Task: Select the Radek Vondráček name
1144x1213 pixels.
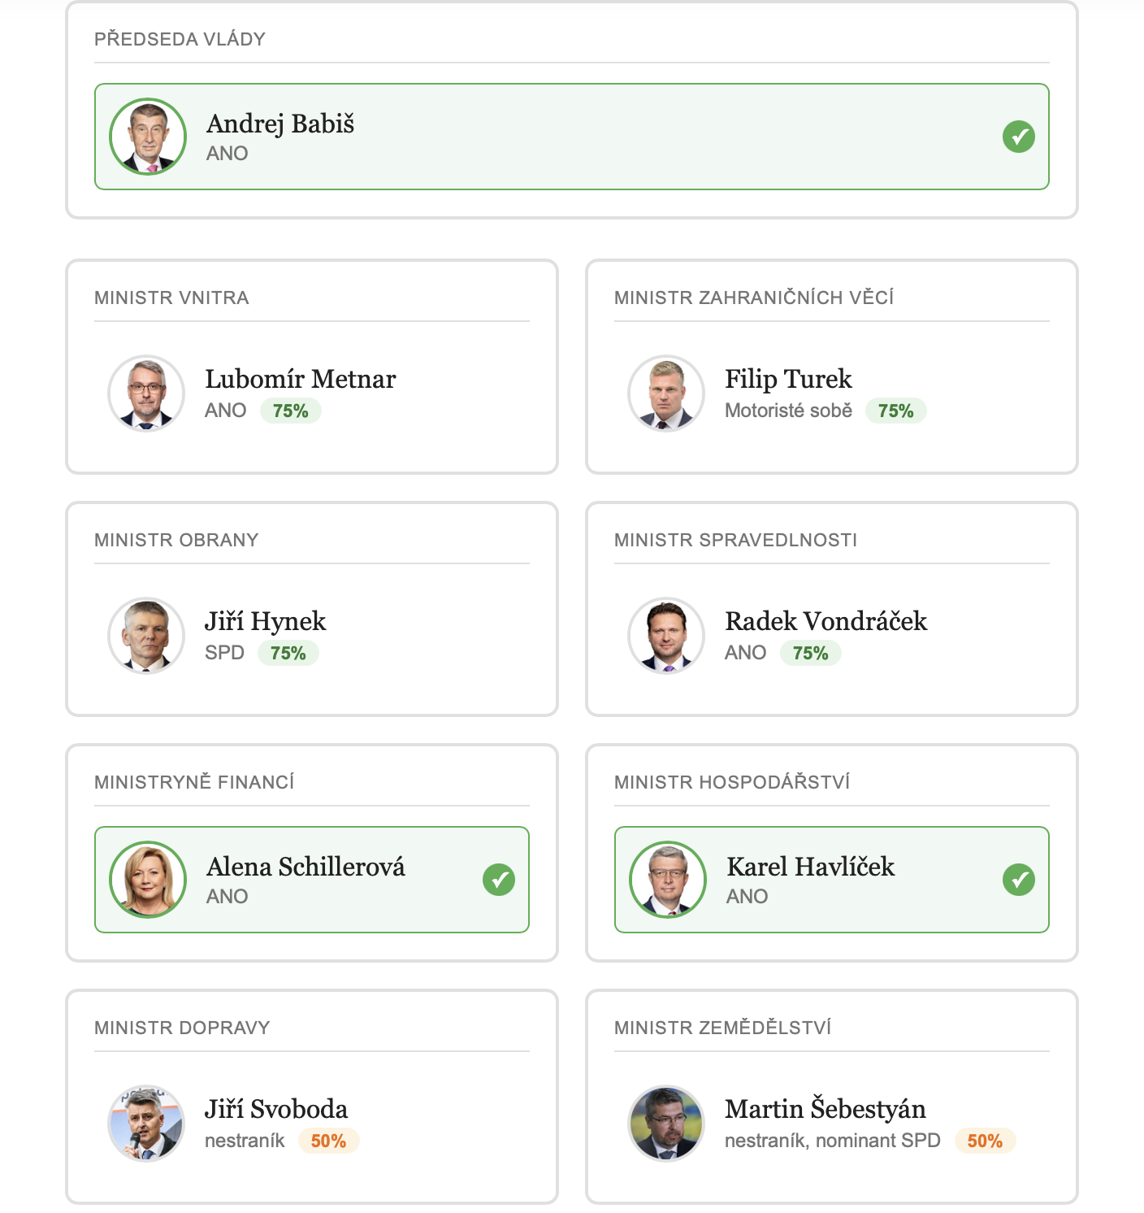Action: [x=825, y=621]
